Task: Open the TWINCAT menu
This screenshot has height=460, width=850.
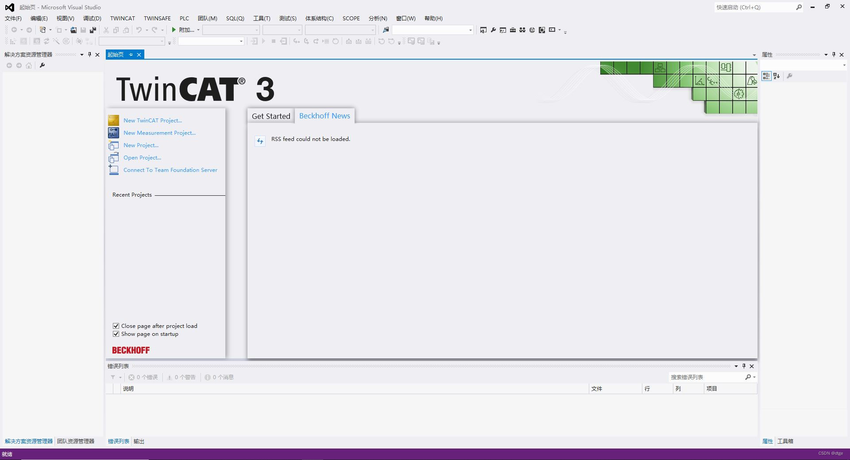Action: point(123,18)
